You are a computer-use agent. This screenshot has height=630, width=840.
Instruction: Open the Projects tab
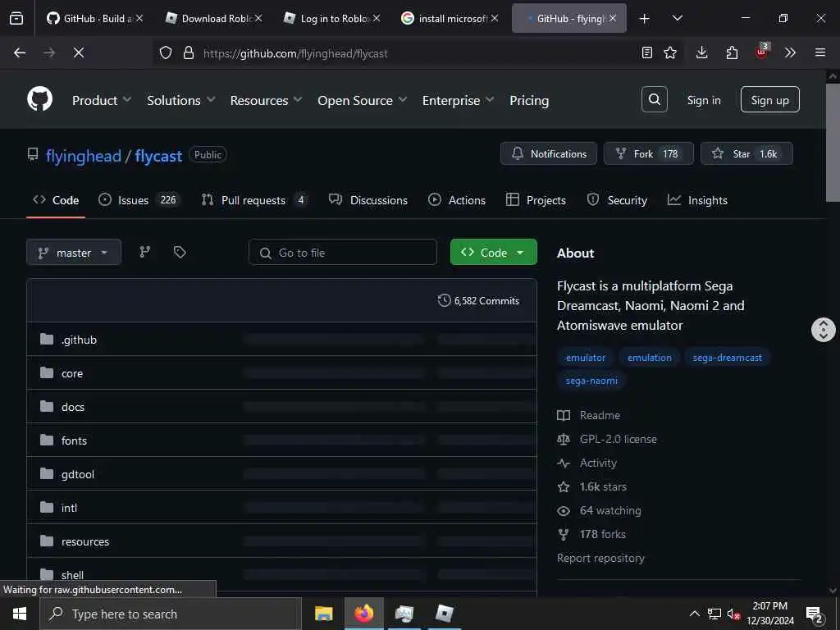536,200
